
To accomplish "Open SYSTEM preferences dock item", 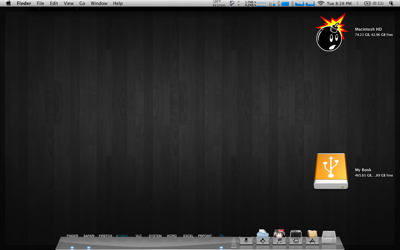I will tap(155, 236).
